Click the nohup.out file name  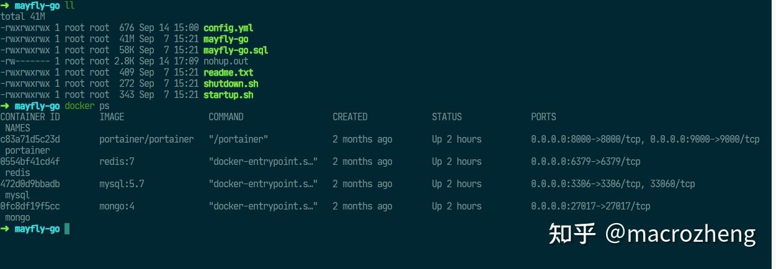click(226, 61)
